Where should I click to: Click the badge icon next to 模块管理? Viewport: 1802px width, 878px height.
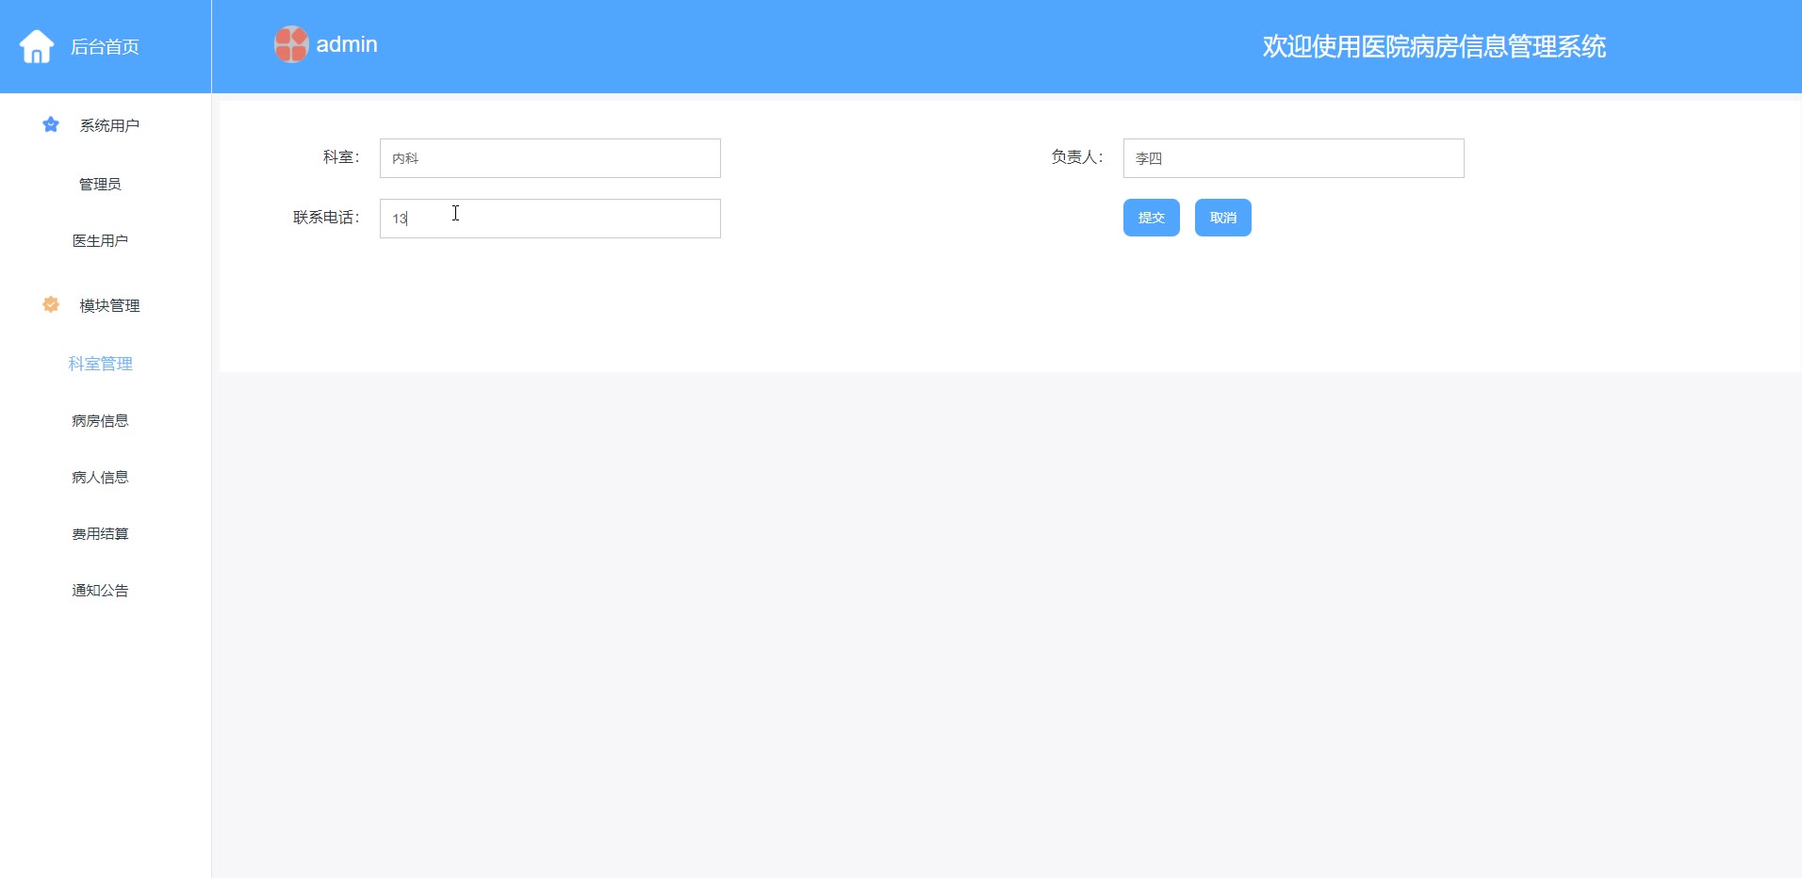pyautogui.click(x=51, y=304)
